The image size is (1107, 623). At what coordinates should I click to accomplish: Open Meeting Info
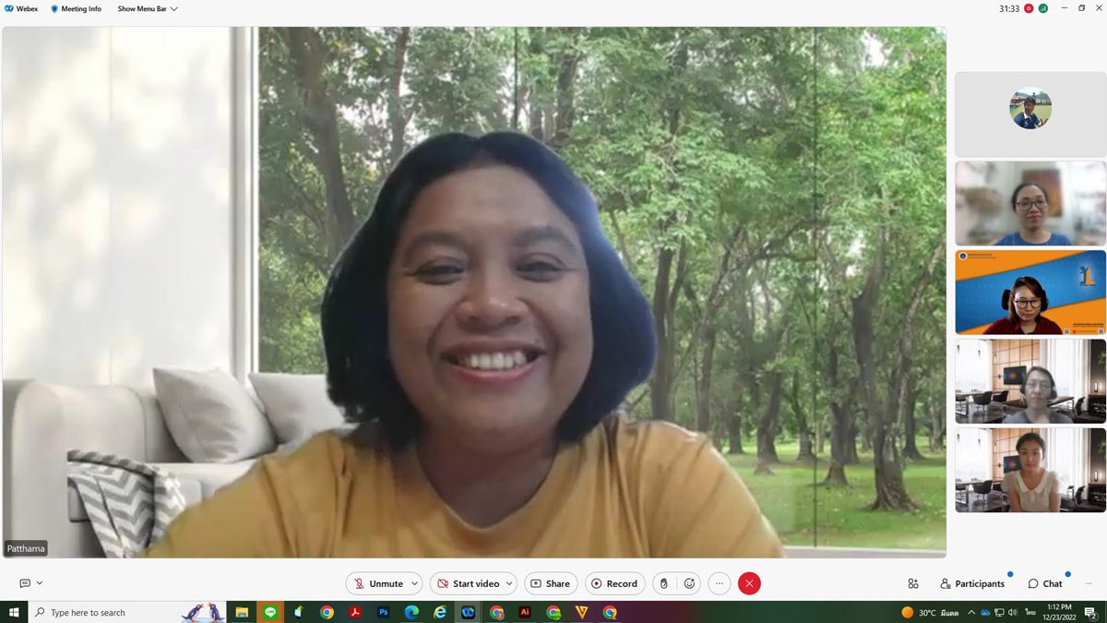[76, 8]
